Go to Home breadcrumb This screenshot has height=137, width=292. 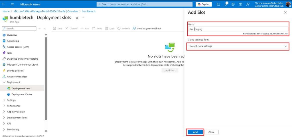pyautogui.click(x=6, y=11)
